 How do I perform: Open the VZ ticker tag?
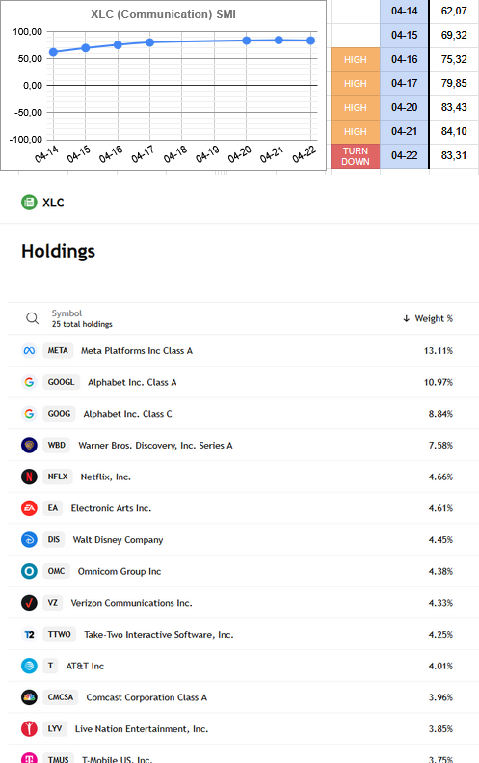coord(53,603)
